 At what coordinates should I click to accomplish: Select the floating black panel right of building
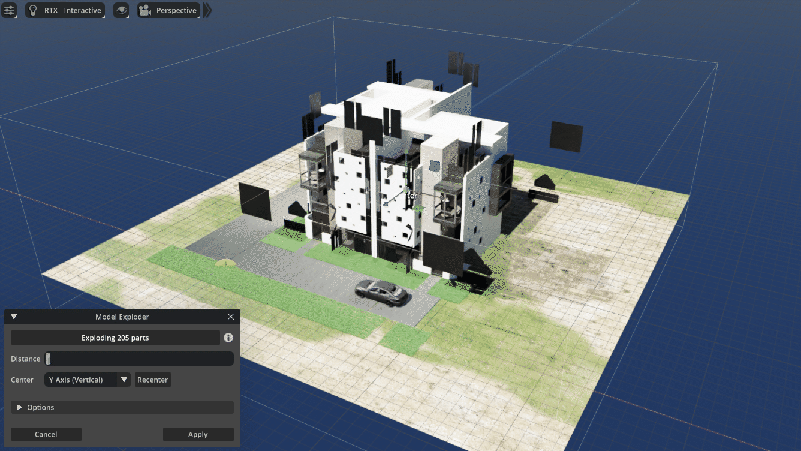click(x=566, y=137)
